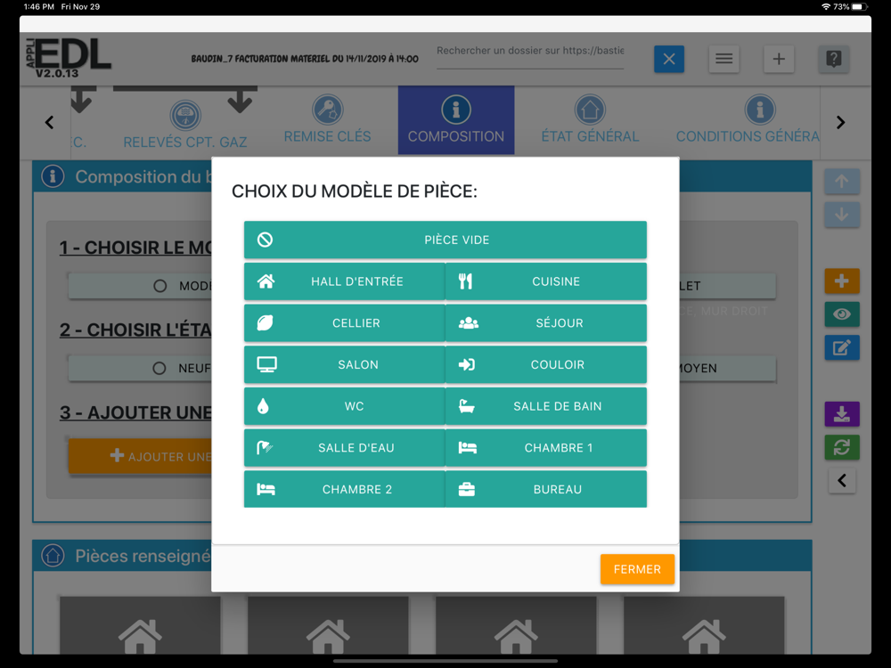Collapse side panel with chevron button

click(x=842, y=481)
